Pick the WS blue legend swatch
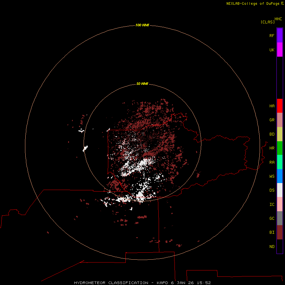Viewport: 285px width, 285px height. click(x=280, y=176)
